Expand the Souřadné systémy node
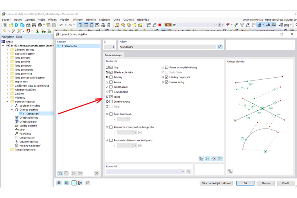 click(12, 105)
